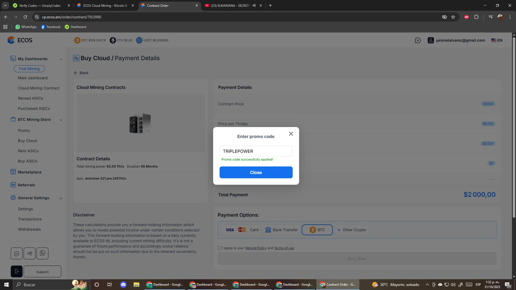Click the USDT coin icon in header
This screenshot has height=290, width=516.
139,40
